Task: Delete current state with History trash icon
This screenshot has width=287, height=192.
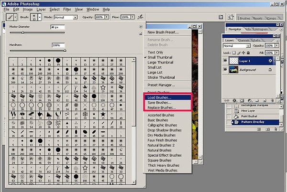Action: (276, 129)
